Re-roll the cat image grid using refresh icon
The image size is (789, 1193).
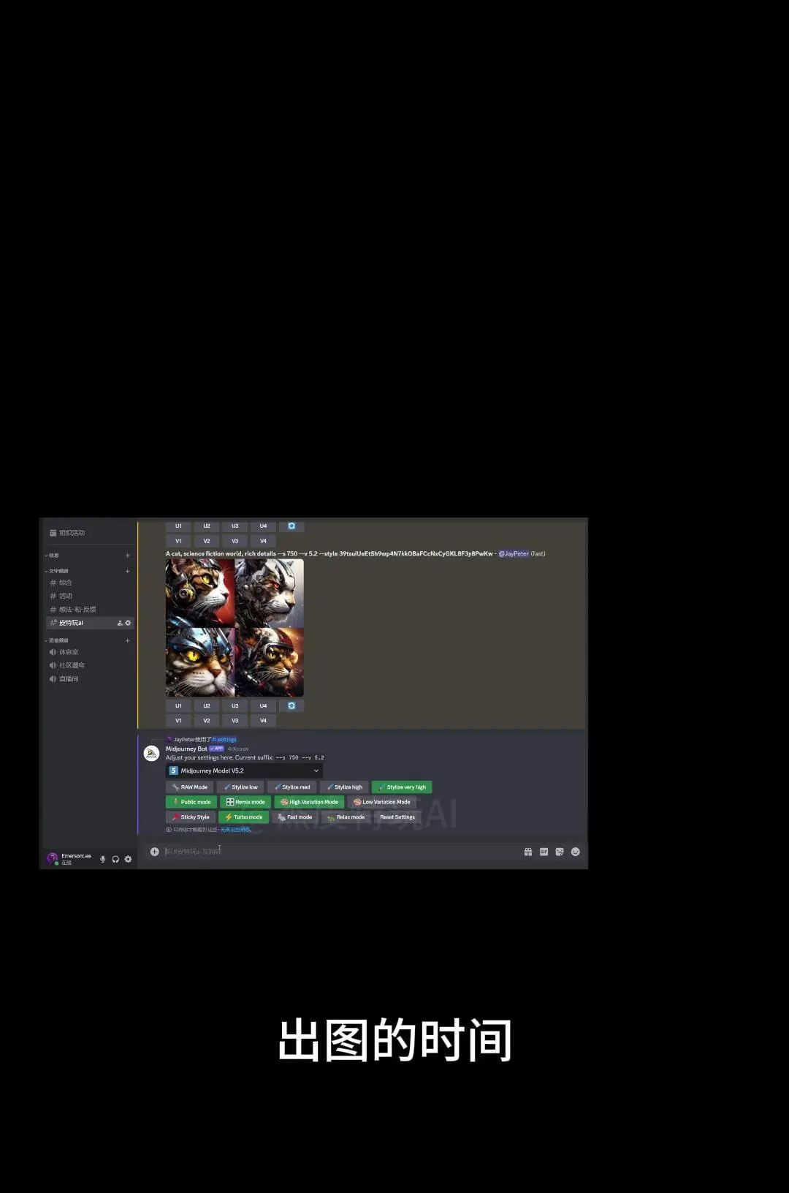[x=291, y=705]
